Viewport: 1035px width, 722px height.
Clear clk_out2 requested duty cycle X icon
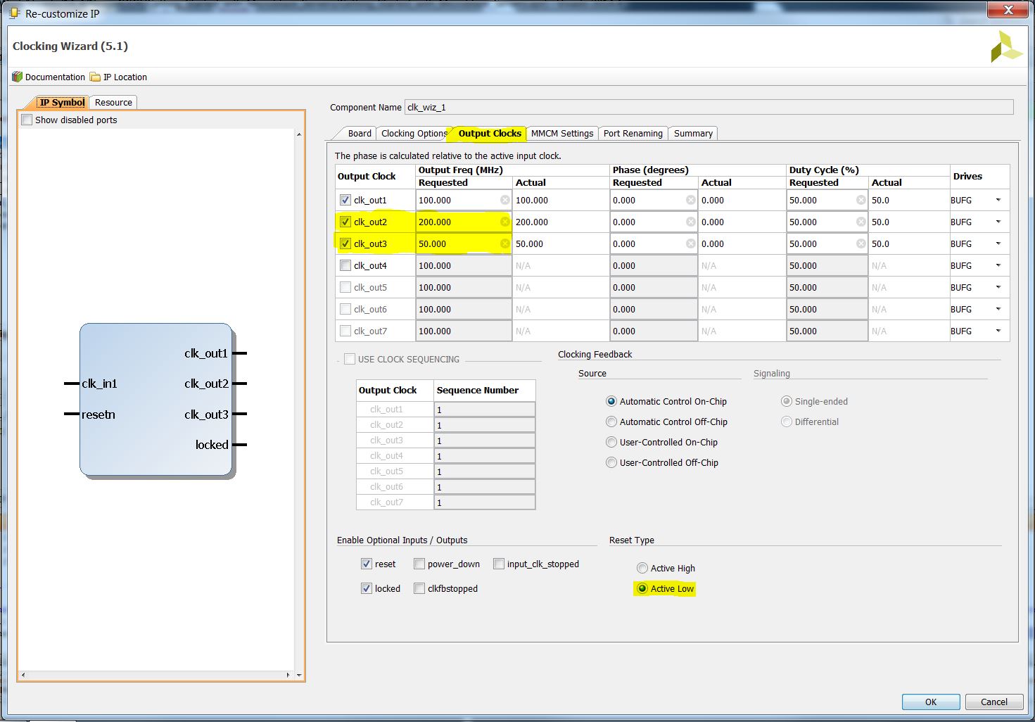click(861, 222)
